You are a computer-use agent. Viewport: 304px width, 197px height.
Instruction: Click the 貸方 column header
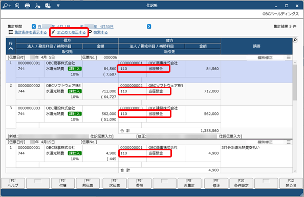point(169,41)
